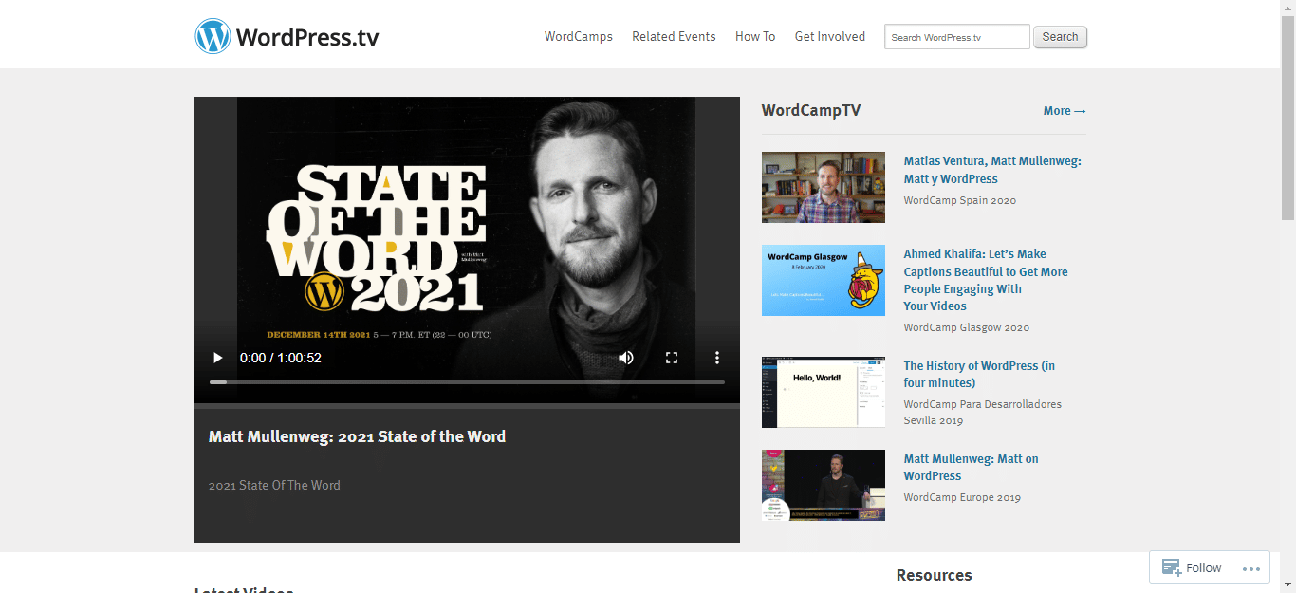Screen dimensions: 1296x593
Task: Open the ellipsis menu beside Follow
Action: tap(1251, 569)
